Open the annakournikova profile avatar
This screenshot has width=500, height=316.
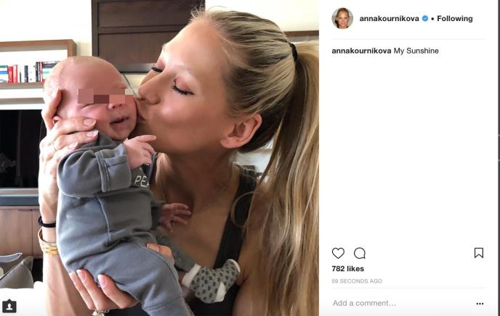click(x=342, y=18)
